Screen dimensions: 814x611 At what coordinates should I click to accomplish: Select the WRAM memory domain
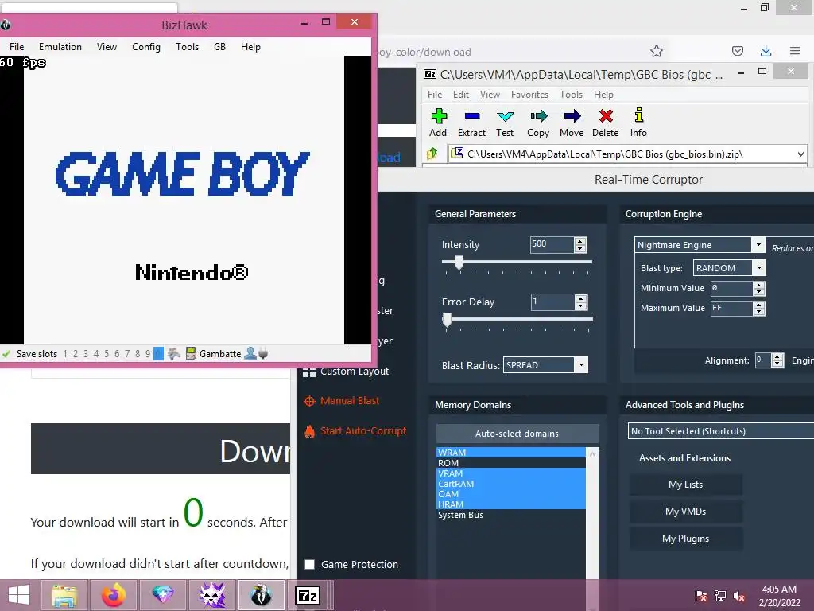511,453
